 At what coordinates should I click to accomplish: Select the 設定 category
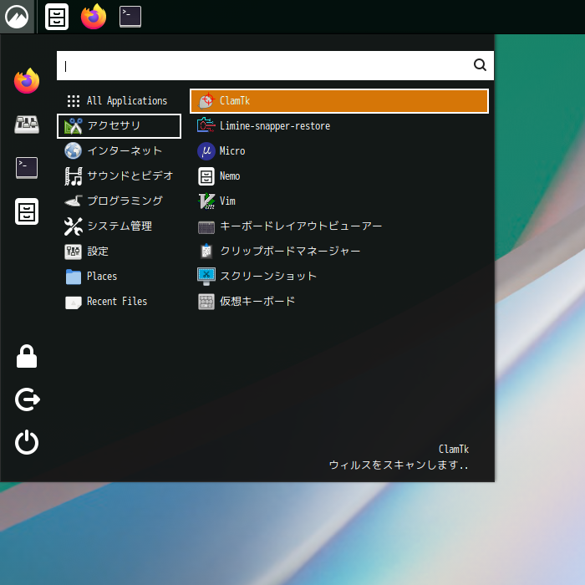[x=119, y=252]
